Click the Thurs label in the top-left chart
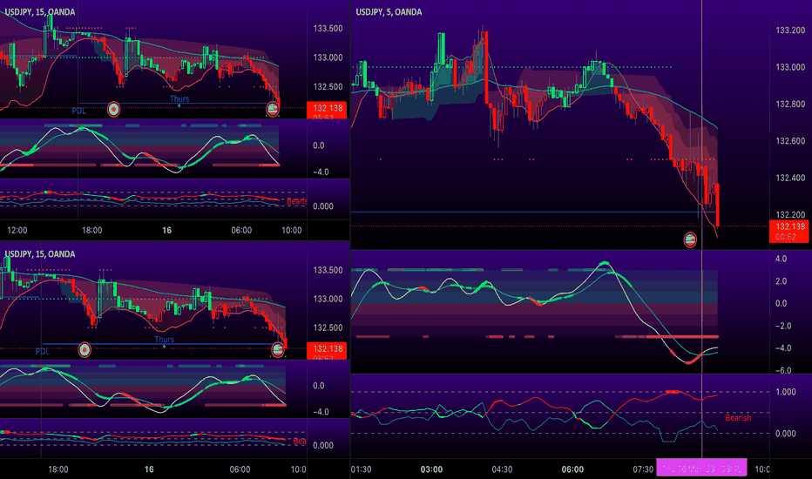This screenshot has height=479, width=812. tap(179, 99)
